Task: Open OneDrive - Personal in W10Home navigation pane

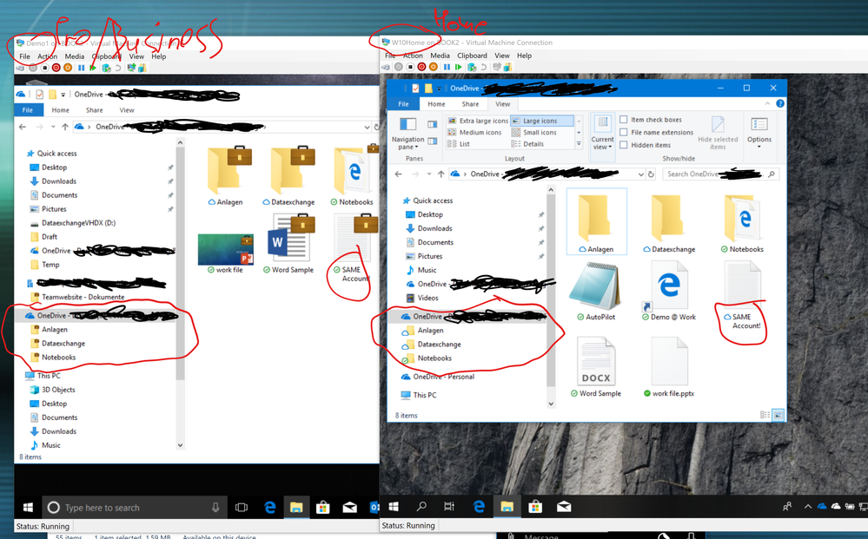Action: (443, 377)
